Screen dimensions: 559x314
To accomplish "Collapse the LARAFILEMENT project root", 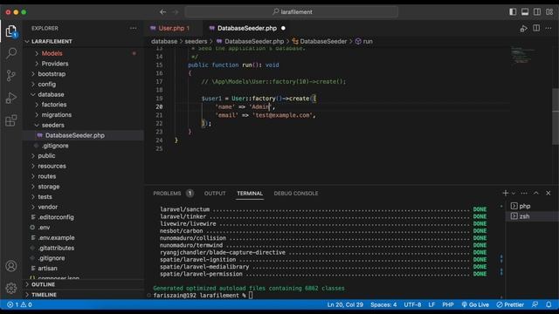I will click(84, 41).
